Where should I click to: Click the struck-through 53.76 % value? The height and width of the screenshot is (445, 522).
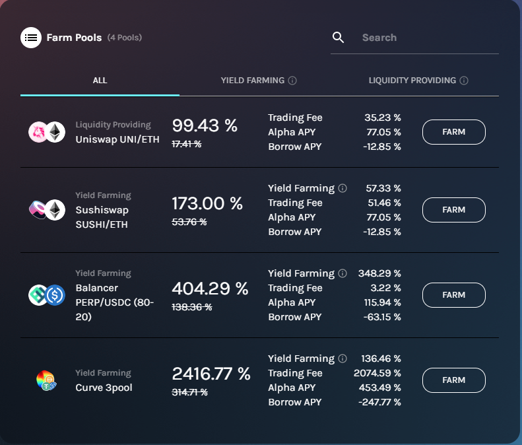pyautogui.click(x=189, y=222)
